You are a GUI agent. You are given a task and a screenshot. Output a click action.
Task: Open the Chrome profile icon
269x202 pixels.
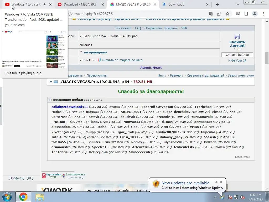(x=255, y=14)
